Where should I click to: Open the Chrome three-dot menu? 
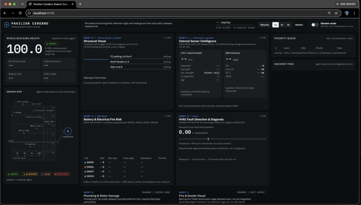[x=354, y=13]
